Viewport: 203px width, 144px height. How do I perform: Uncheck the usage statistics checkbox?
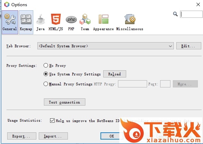pyautogui.click(x=52, y=120)
